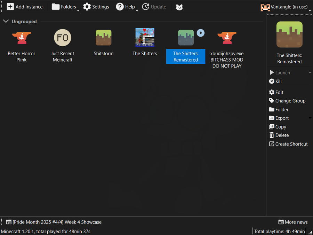Select the Shitstorm grass block icon
The width and height of the screenshot is (313, 235).
click(104, 38)
